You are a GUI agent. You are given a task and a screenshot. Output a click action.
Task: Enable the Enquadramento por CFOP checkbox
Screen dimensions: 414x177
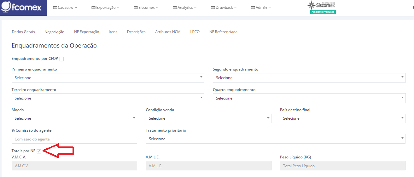click(x=61, y=59)
